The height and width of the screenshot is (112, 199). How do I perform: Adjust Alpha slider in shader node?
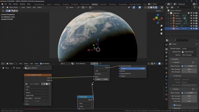pyautogui.click(x=133, y=68)
